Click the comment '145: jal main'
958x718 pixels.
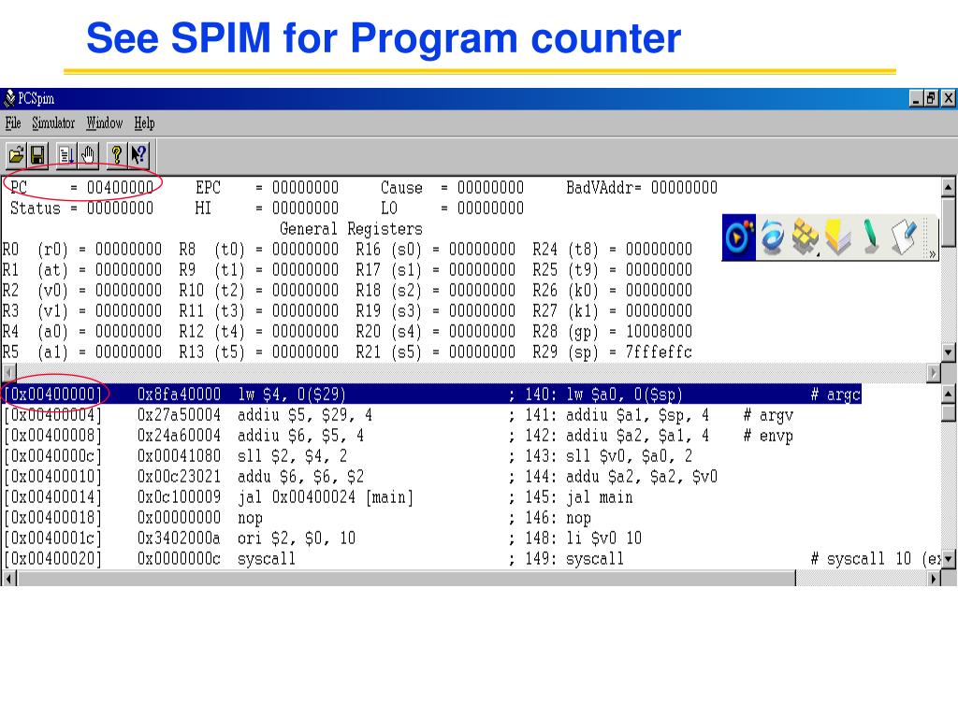[578, 497]
